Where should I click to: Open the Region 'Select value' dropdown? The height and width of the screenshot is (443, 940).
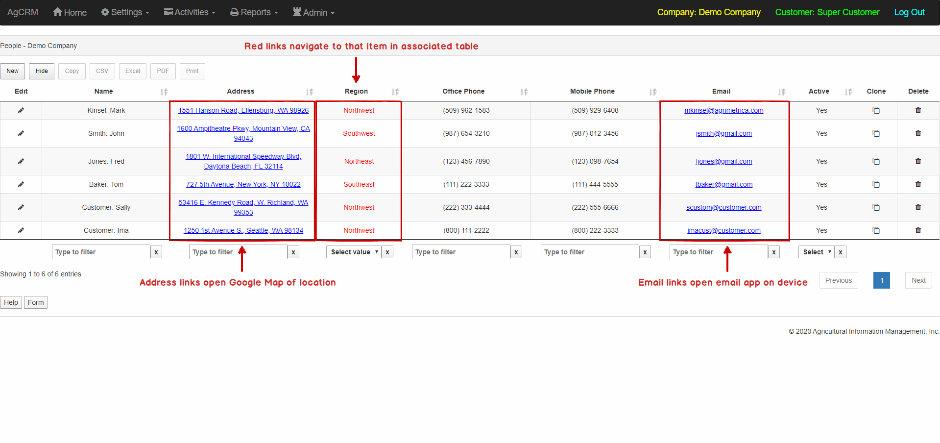[354, 252]
